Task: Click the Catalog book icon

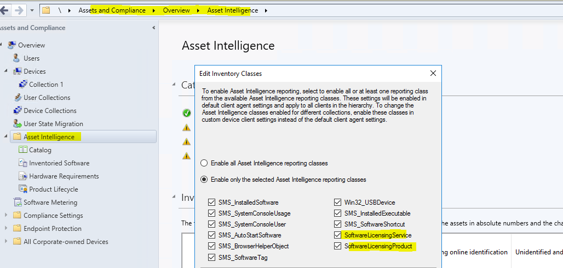Action: (x=23, y=150)
